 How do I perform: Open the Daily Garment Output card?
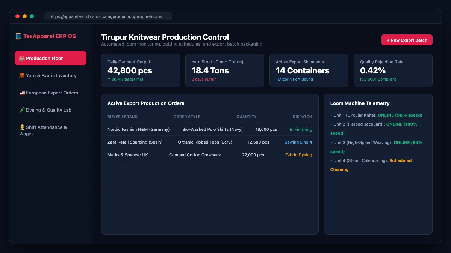[141, 70]
